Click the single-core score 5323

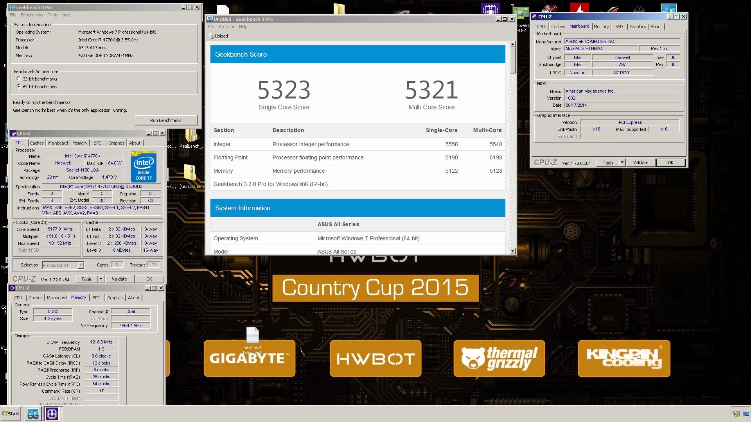pyautogui.click(x=284, y=90)
